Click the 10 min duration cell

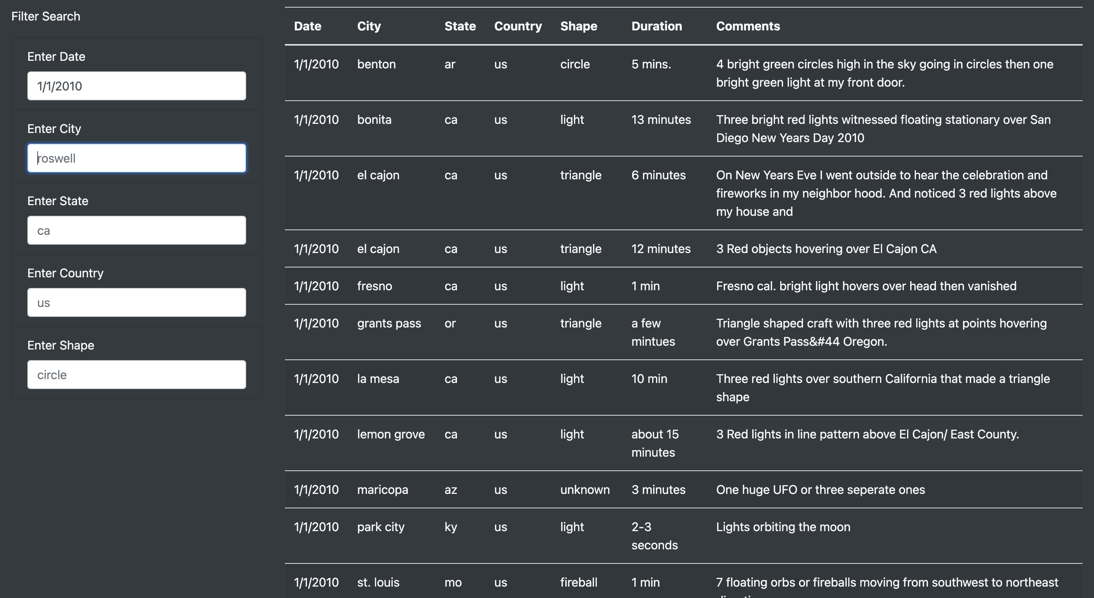(x=649, y=378)
